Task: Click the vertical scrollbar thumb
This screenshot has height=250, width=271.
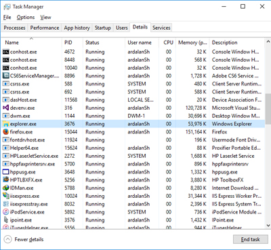Action: (x=268, y=109)
